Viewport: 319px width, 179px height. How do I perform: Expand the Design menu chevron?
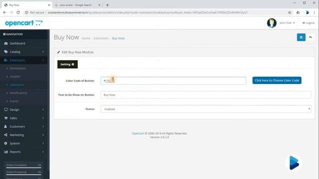point(43,109)
